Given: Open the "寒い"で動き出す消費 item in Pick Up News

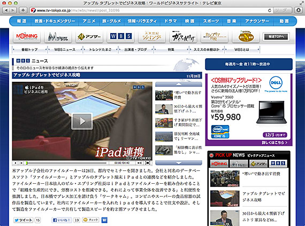Looking at the screenshot, I should [x=249, y=178].
